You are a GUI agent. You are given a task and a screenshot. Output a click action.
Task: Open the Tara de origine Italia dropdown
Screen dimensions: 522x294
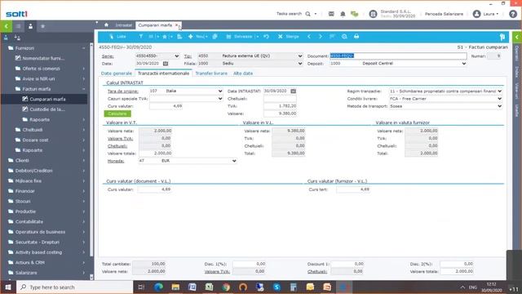[x=220, y=91]
